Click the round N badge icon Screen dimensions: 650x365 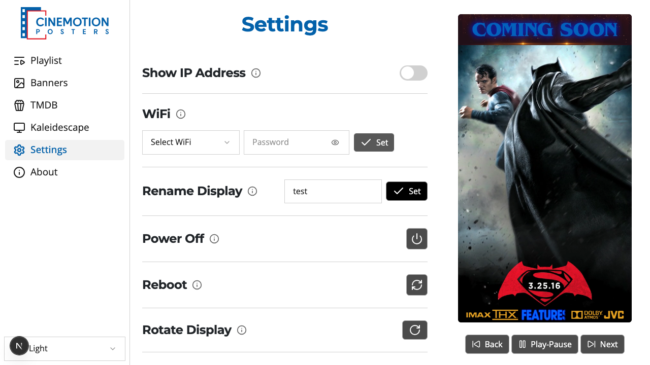(x=19, y=346)
